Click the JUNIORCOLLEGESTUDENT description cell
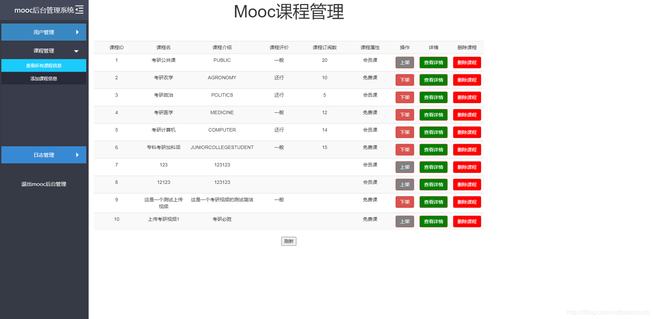653x319 pixels. point(222,147)
